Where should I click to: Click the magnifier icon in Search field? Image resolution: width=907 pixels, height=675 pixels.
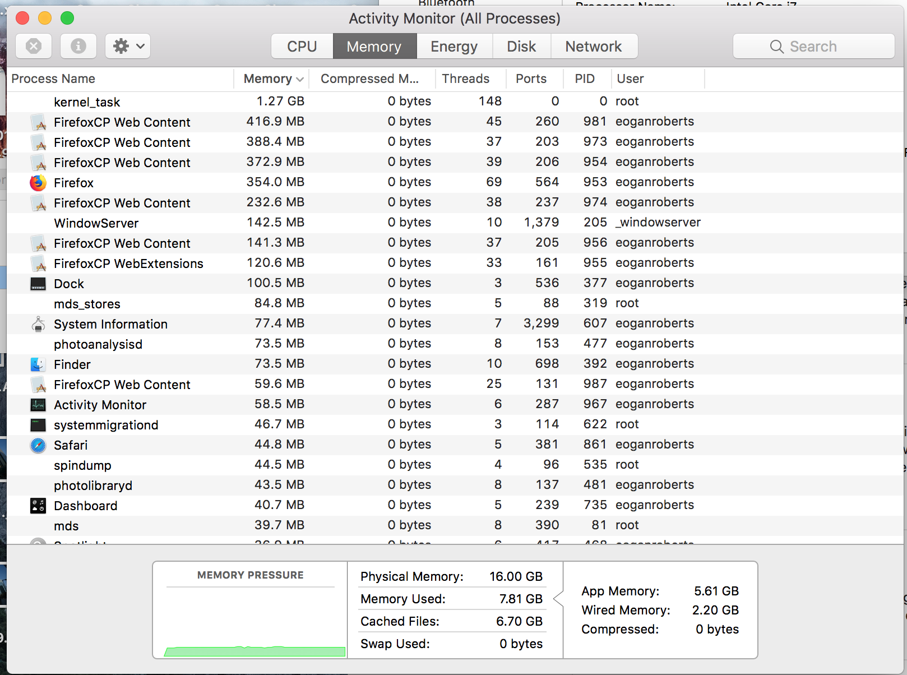coord(776,47)
